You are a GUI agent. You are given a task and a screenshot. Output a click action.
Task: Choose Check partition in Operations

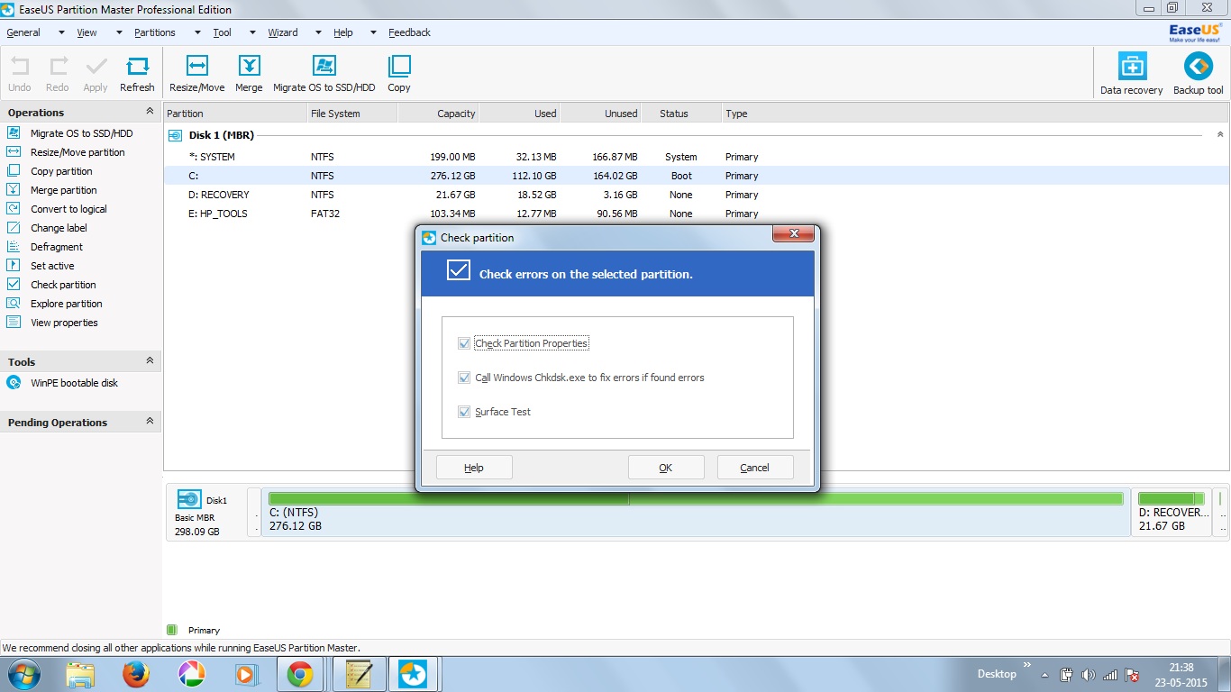[63, 285]
